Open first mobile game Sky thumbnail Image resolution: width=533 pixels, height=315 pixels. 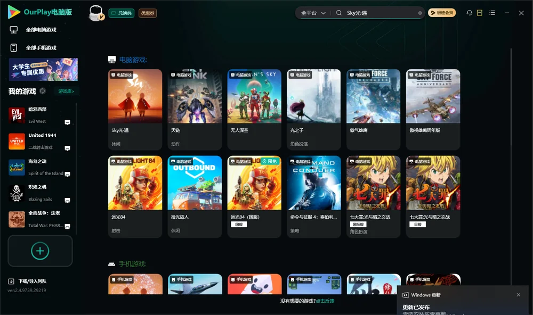[135, 284]
